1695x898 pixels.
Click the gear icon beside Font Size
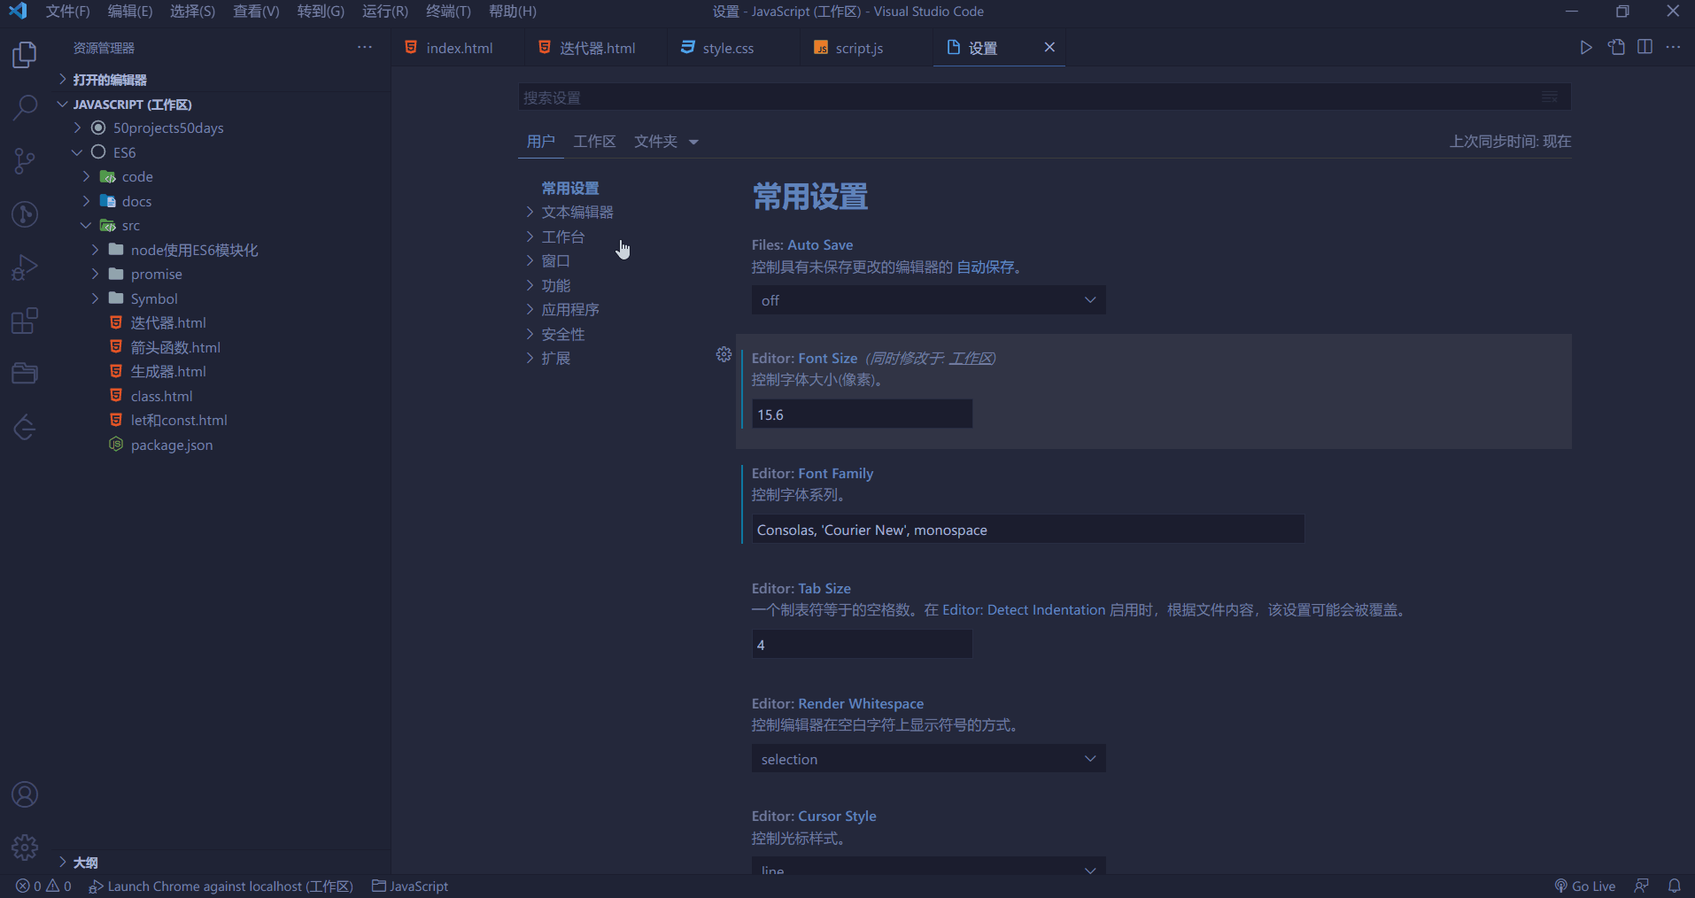tap(724, 354)
